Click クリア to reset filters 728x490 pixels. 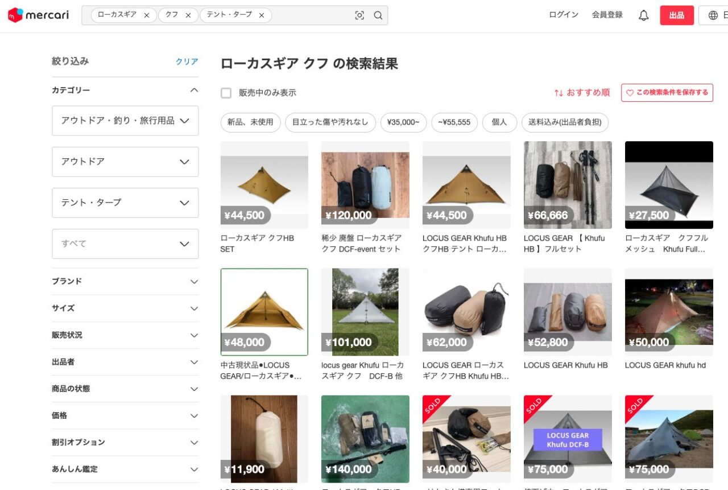187,61
